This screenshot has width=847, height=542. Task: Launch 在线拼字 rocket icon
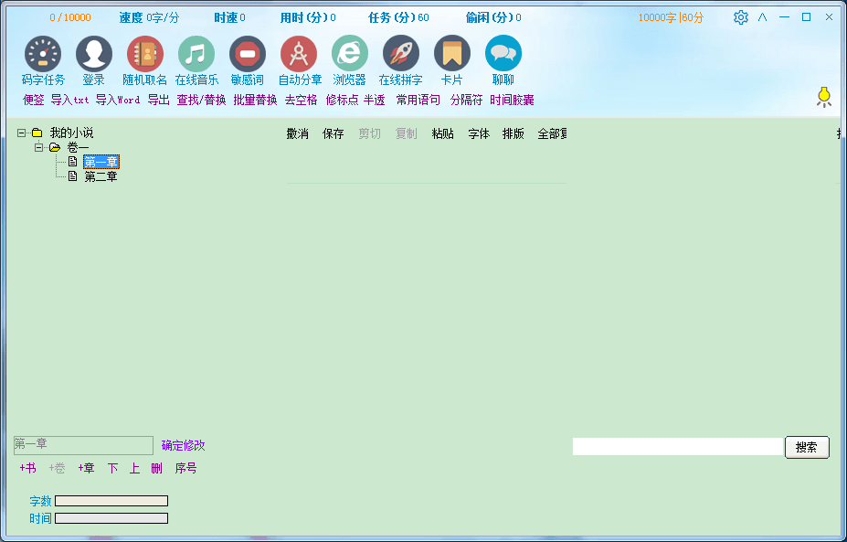point(401,55)
